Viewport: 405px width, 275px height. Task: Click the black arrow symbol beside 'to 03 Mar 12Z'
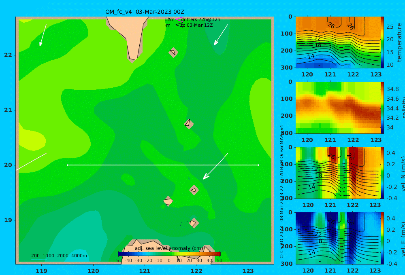click(x=179, y=25)
